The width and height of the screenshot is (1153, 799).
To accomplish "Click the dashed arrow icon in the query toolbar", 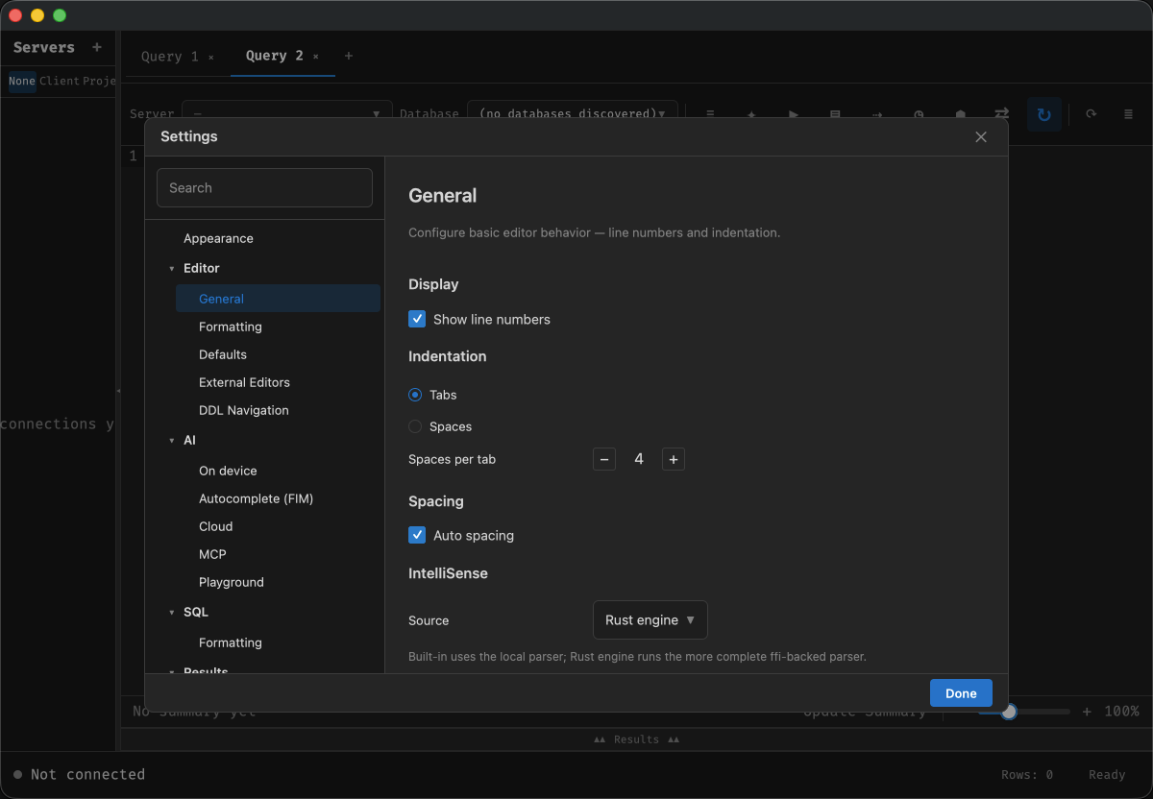I will [877, 114].
